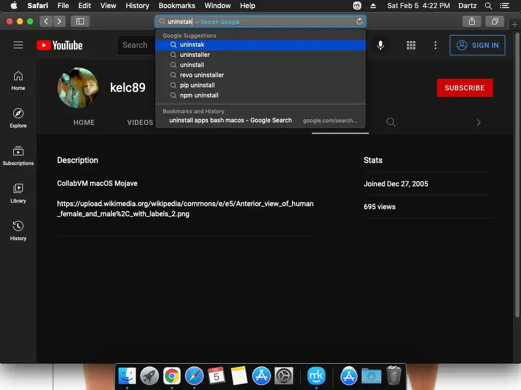Choose 'revo uninstaller' suggestion
Image resolution: width=521 pixels, height=390 pixels.
[260, 75]
